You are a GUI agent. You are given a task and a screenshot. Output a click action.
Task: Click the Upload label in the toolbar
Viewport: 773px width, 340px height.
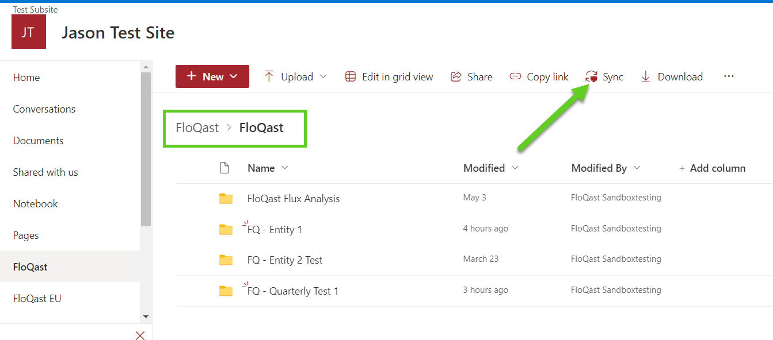(297, 77)
